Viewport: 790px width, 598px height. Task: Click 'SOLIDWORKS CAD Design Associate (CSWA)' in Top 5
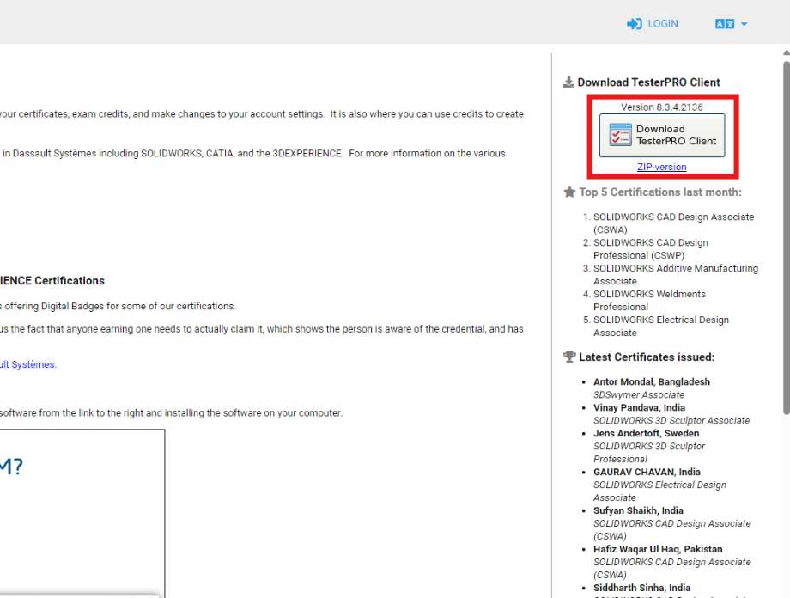[x=673, y=223]
